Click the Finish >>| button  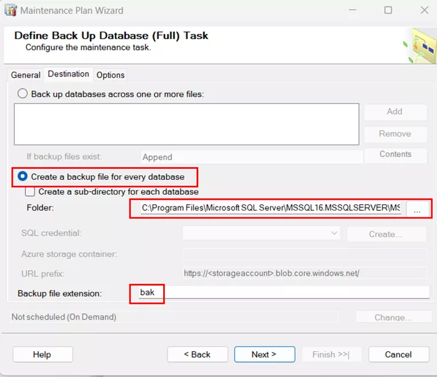332,355
